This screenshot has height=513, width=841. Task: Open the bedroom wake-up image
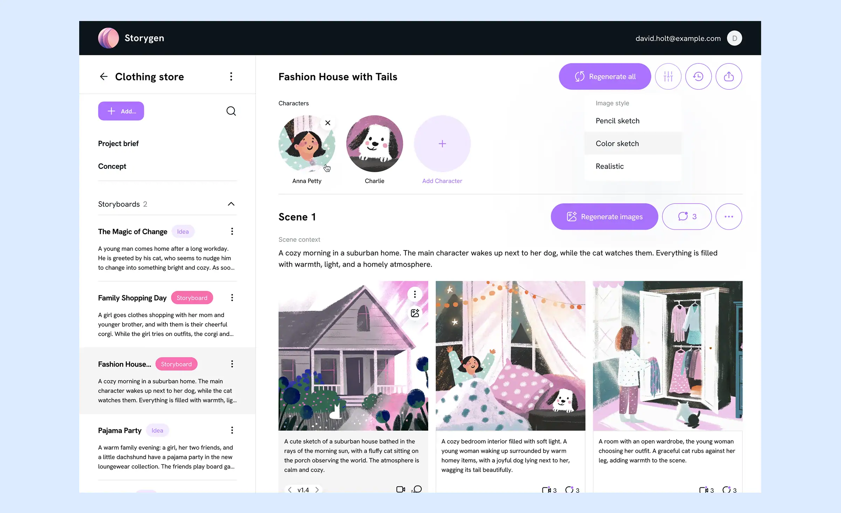(x=511, y=356)
